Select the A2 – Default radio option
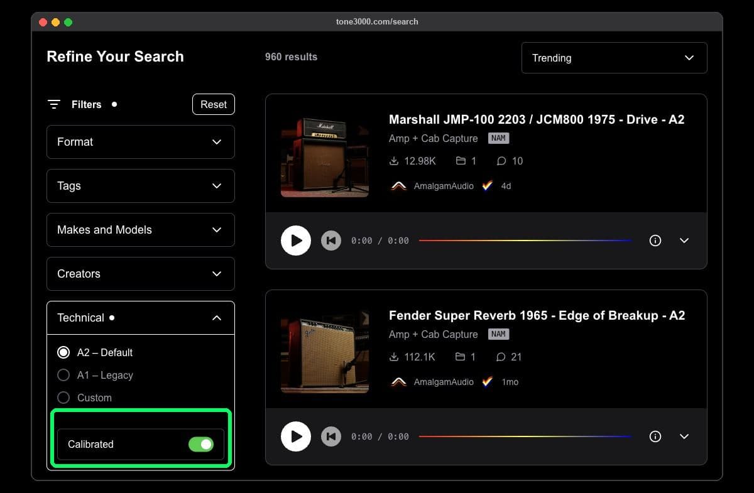Image resolution: width=754 pixels, height=493 pixels. (63, 352)
